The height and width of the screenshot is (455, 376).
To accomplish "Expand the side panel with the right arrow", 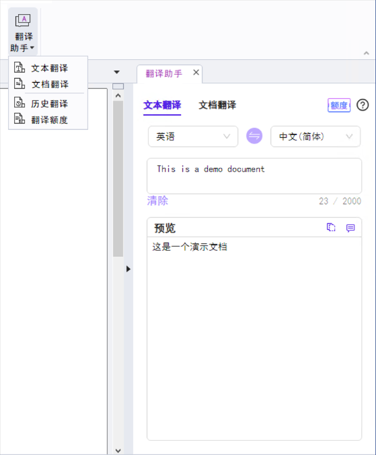I will point(128,269).
